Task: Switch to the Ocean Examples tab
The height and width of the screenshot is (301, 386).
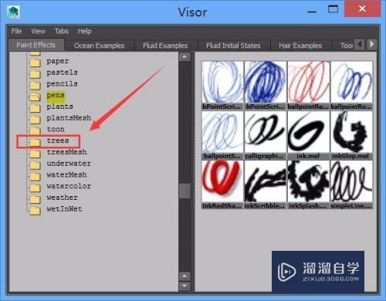Action: pyautogui.click(x=99, y=46)
